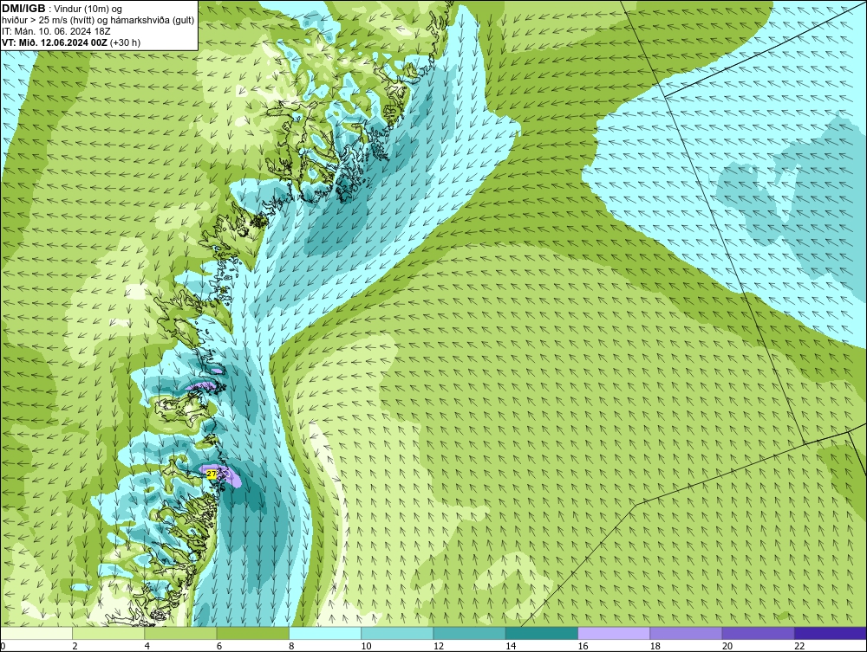Click legend scale value '8'
Image resolution: width=867 pixels, height=652 pixels.
291,646
